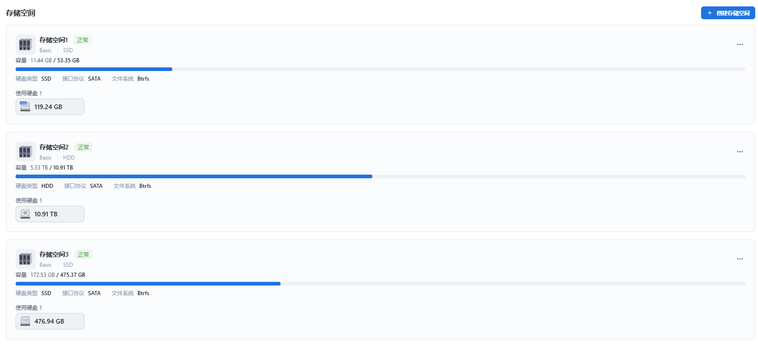The height and width of the screenshot is (346, 758).
Task: Click the 476.94 GB disk chip
Action: click(x=50, y=321)
